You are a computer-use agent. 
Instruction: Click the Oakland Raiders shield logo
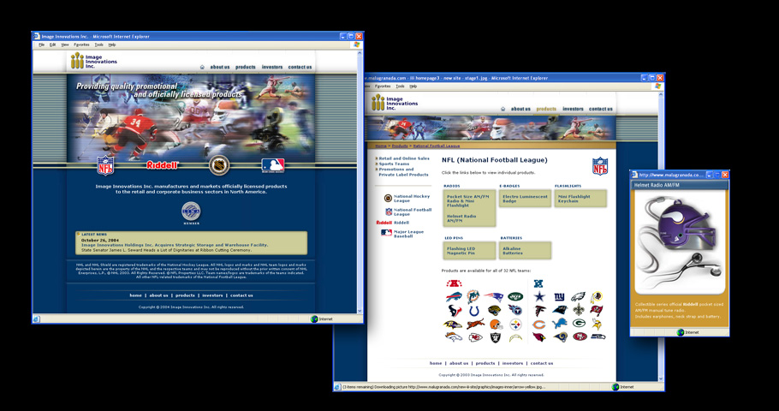[x=496, y=337]
